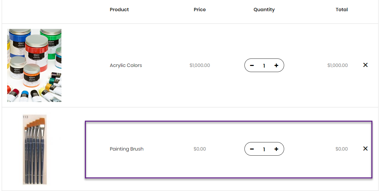
Task: Remove Acrylic Colors from the cart
Action: (x=365, y=65)
